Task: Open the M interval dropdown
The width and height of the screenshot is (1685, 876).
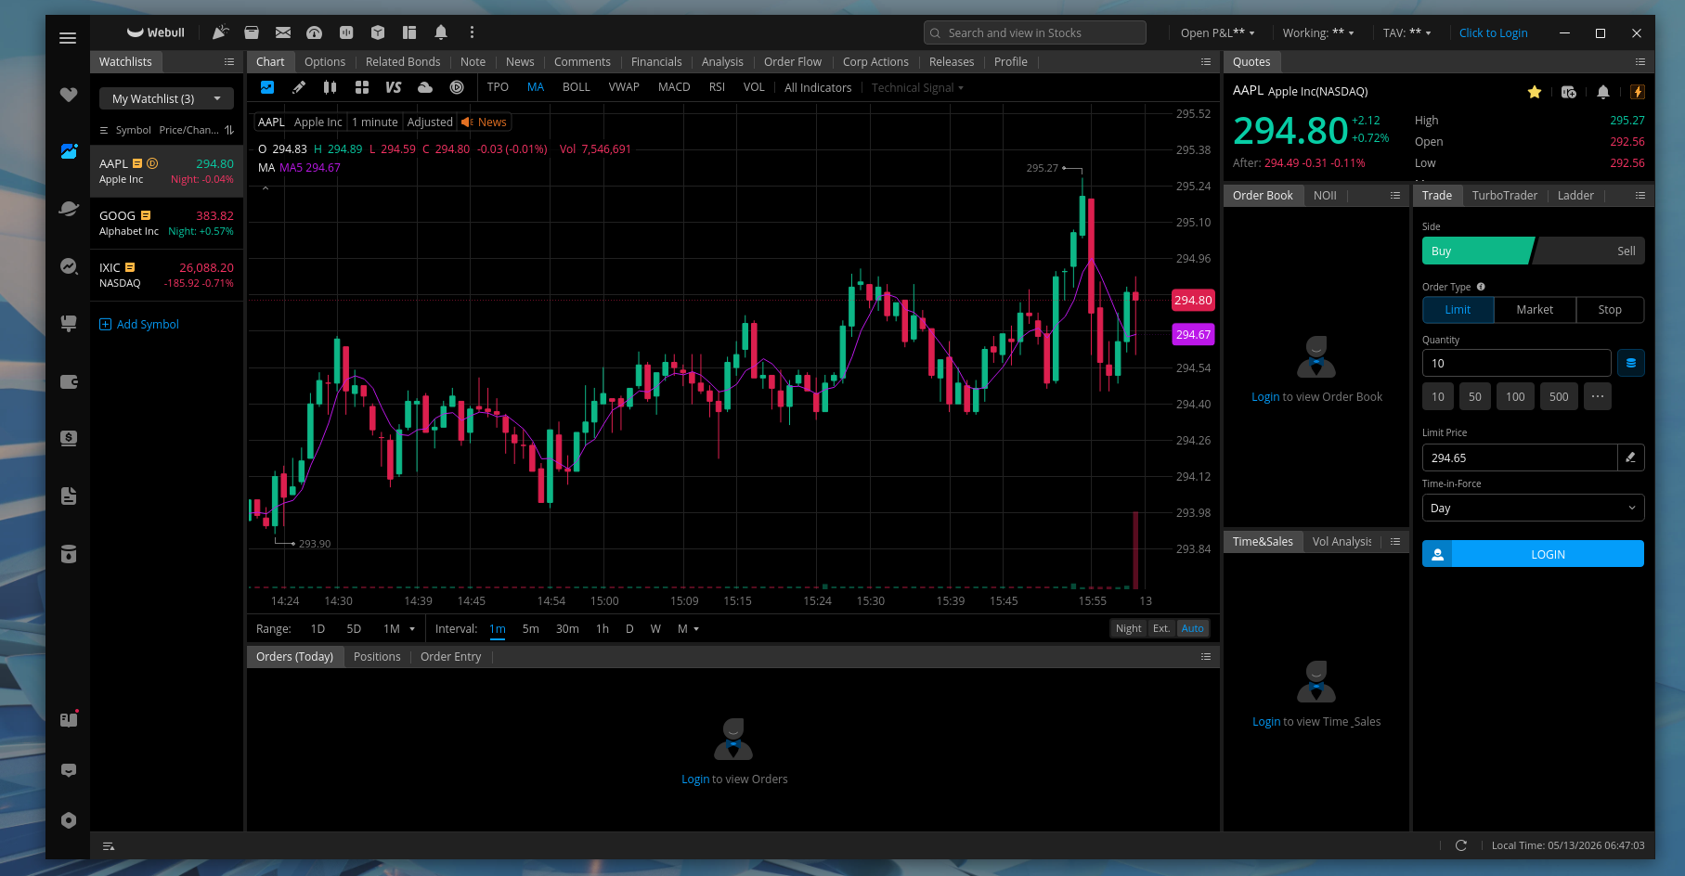Action: tap(688, 629)
